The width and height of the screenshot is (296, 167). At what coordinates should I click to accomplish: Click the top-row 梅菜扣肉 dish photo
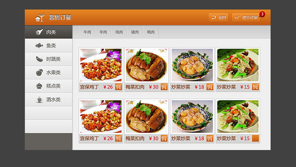(x=147, y=65)
